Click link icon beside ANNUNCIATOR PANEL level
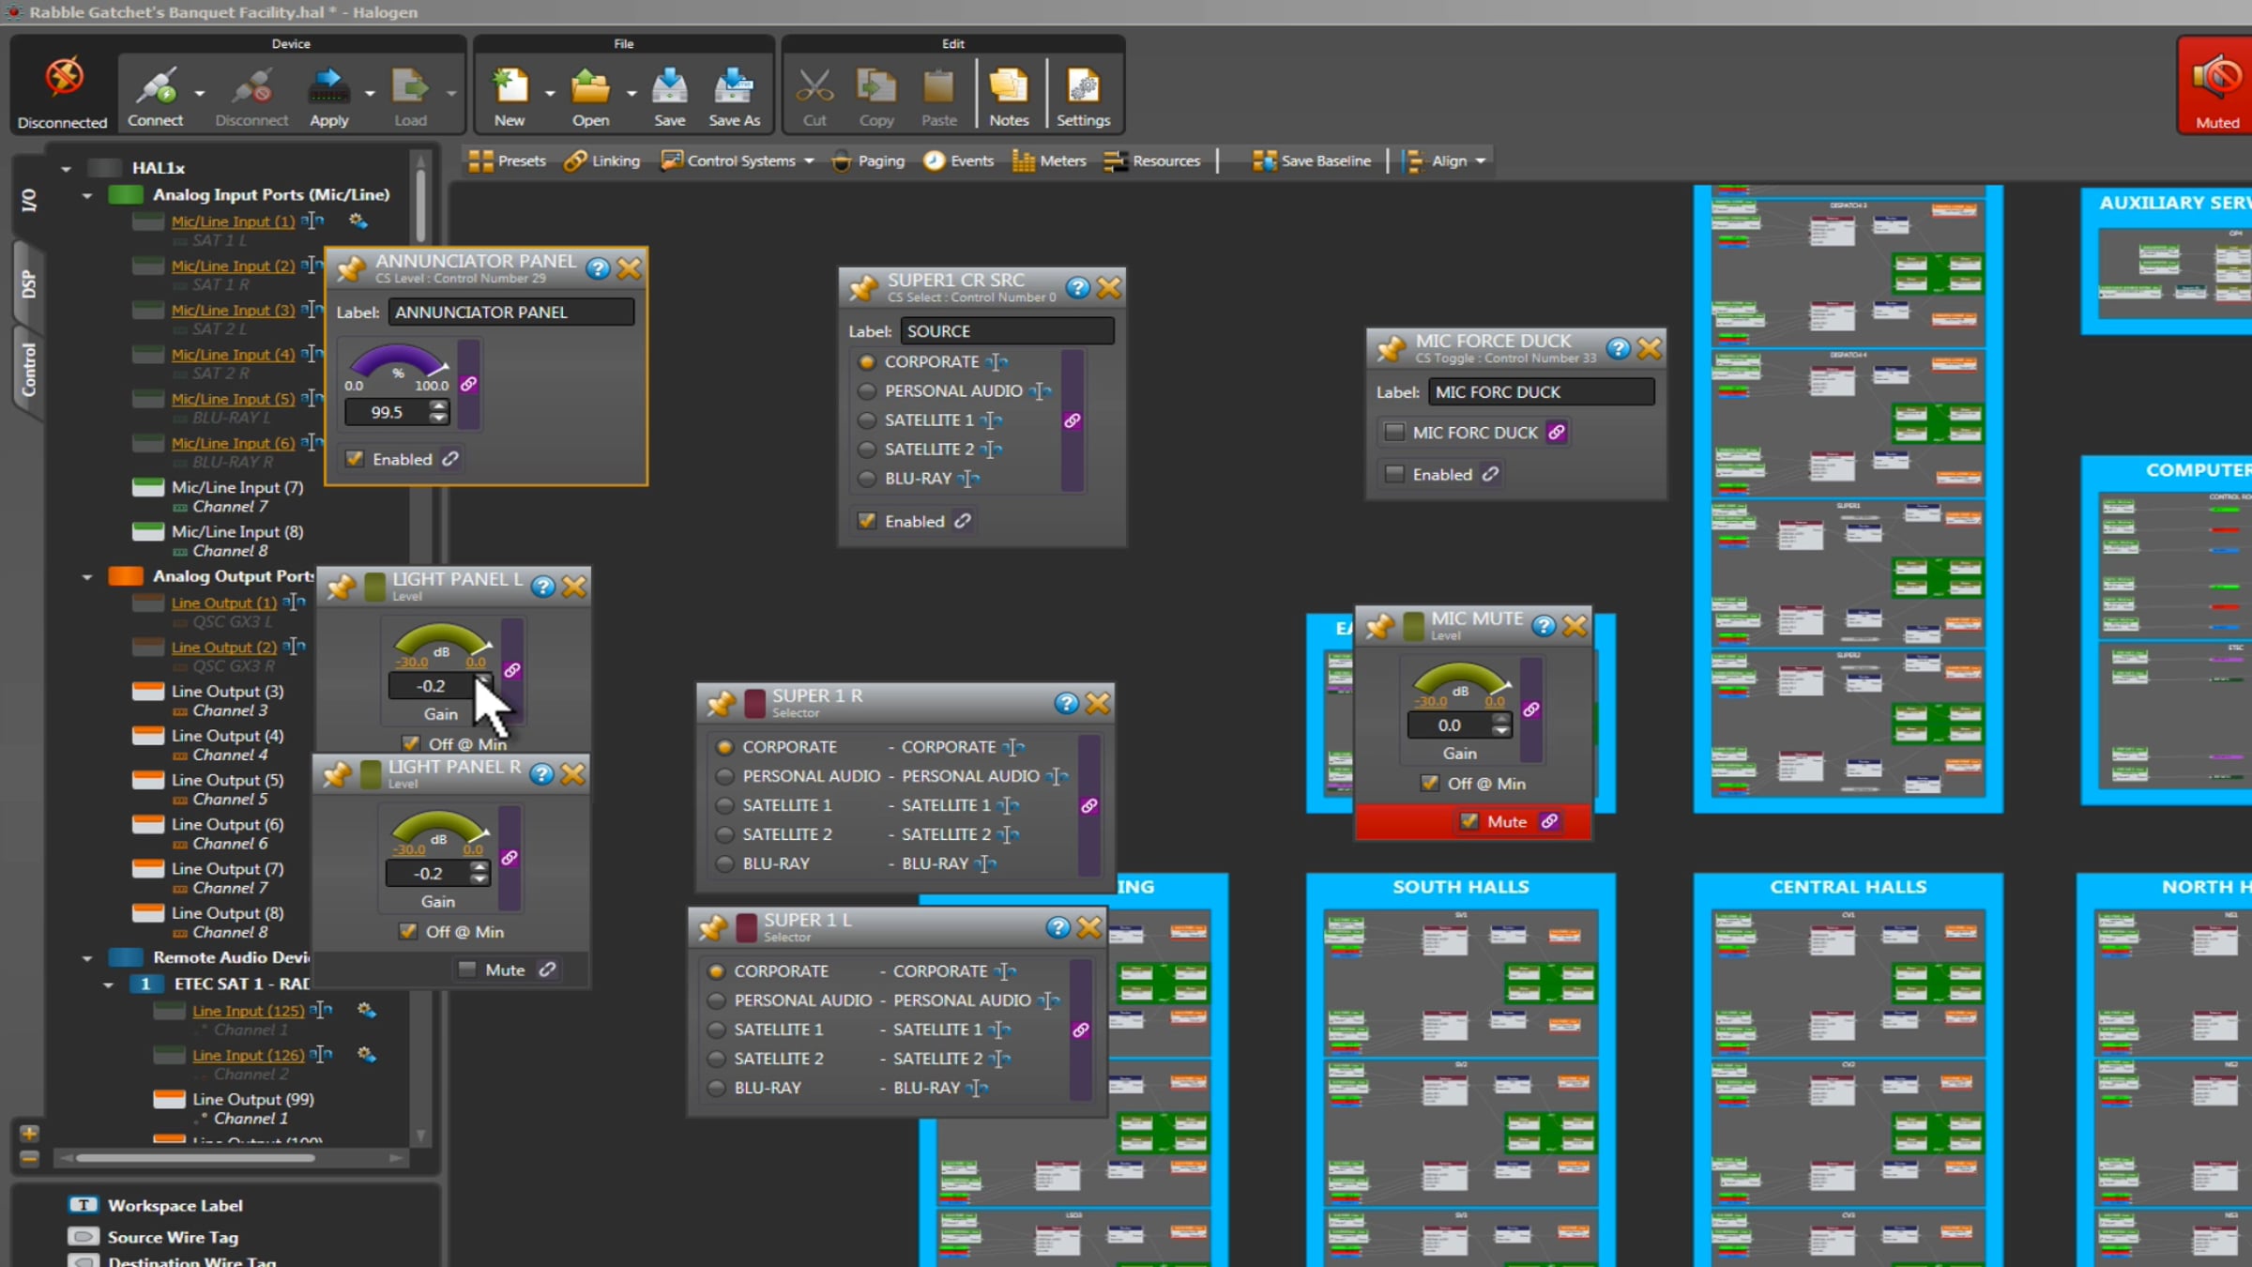The height and width of the screenshot is (1267, 2252). click(x=468, y=384)
